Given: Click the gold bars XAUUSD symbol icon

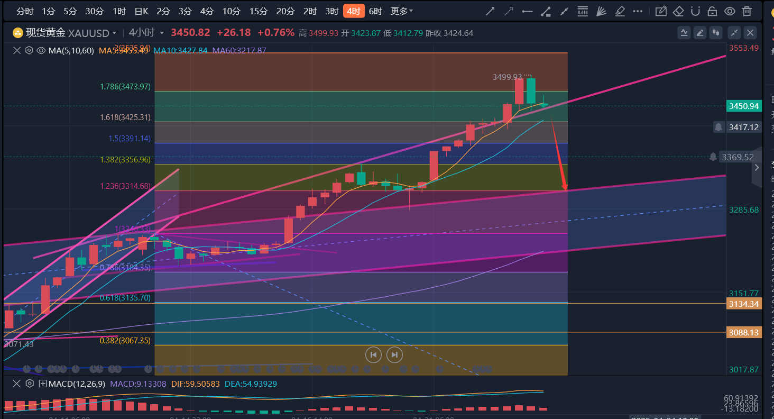Looking at the screenshot, I should [x=17, y=33].
